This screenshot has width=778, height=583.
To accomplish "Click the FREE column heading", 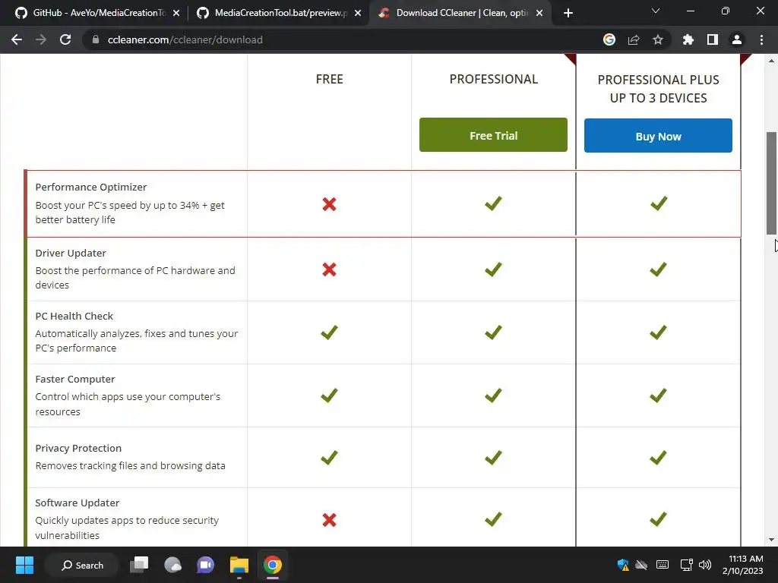I will coord(330,79).
